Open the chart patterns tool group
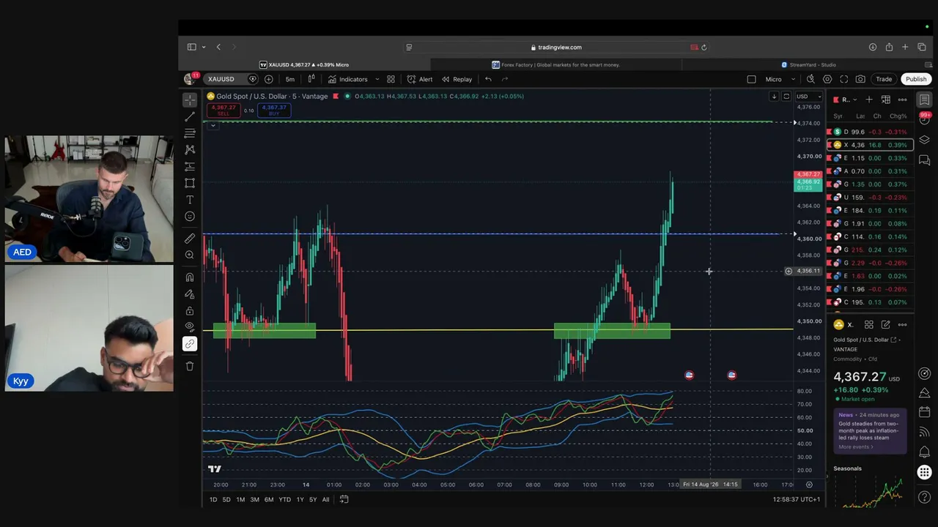The width and height of the screenshot is (938, 527). coord(190,149)
